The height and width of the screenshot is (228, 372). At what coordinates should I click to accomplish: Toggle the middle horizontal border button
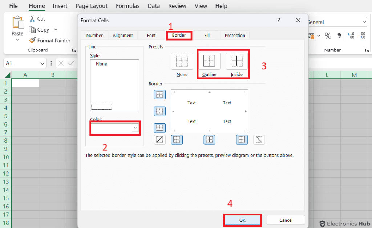pyautogui.click(x=160, y=111)
